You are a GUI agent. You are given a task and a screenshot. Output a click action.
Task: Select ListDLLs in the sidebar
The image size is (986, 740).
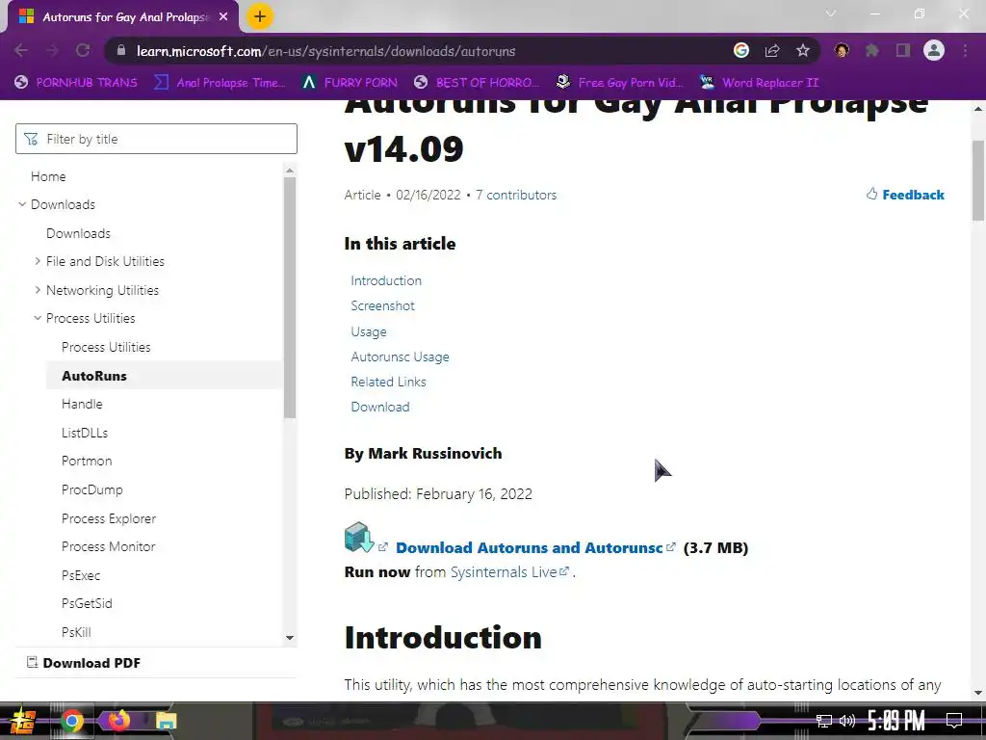[85, 433]
